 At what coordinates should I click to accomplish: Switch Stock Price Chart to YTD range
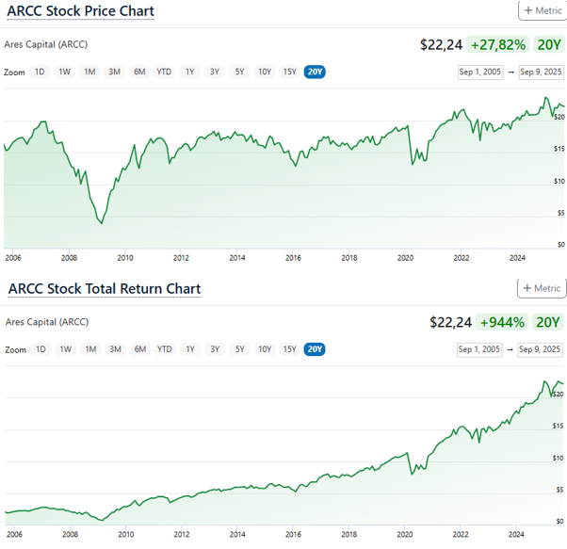click(165, 72)
